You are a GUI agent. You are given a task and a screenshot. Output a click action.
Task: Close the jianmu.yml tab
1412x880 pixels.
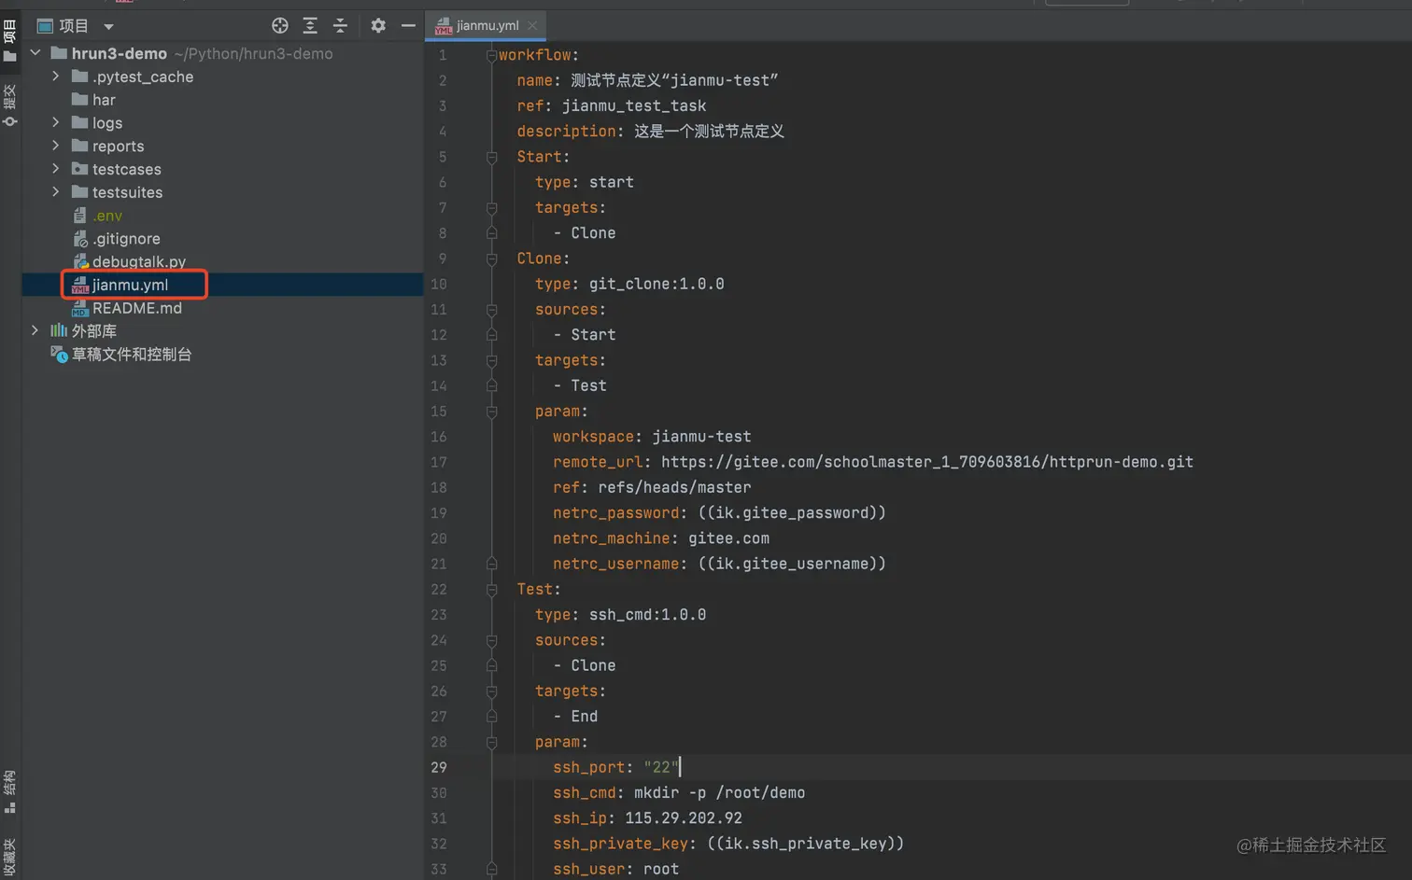pyautogui.click(x=532, y=25)
